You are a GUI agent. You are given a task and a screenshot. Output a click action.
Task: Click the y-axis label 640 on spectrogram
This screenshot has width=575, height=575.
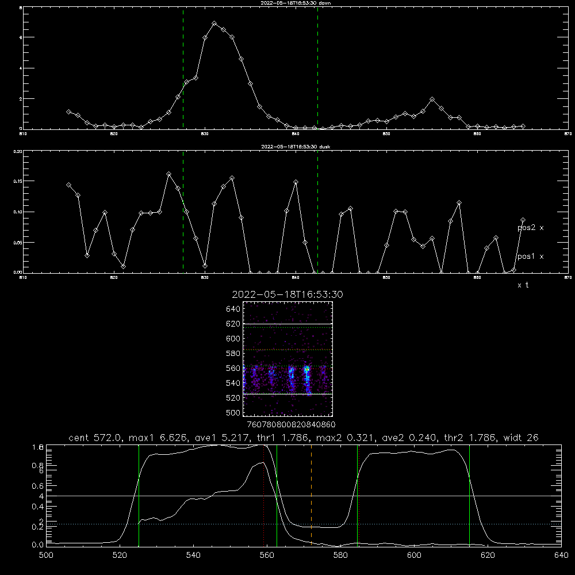point(233,309)
